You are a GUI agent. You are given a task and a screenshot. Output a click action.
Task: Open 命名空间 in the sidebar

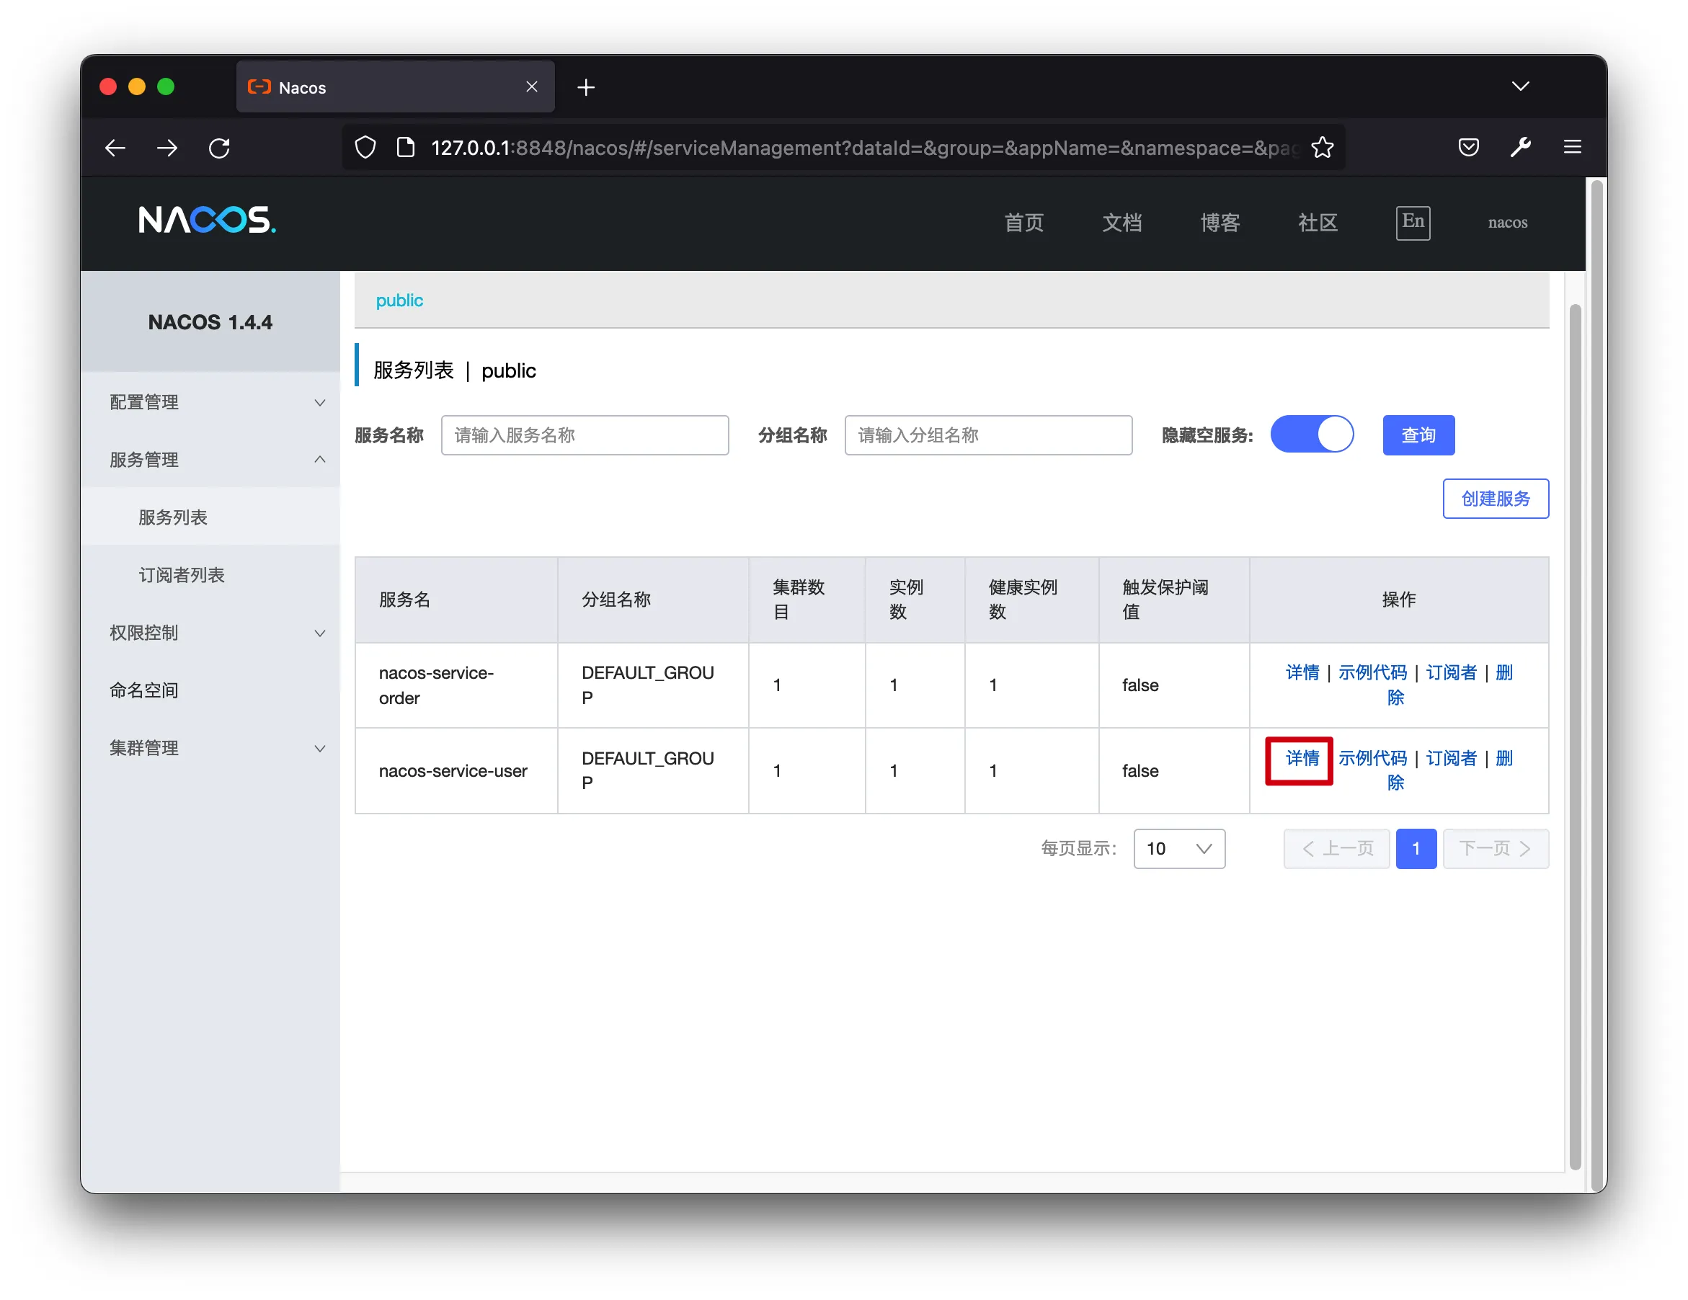pos(210,690)
